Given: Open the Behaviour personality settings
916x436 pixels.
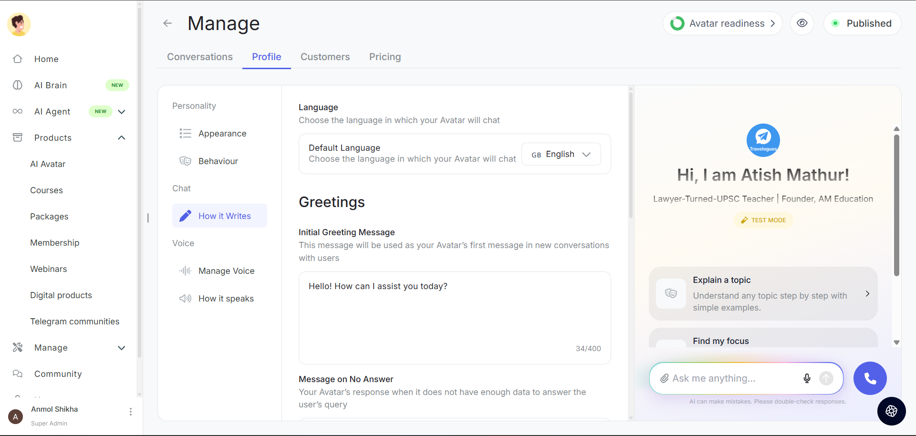Looking at the screenshot, I should (218, 161).
